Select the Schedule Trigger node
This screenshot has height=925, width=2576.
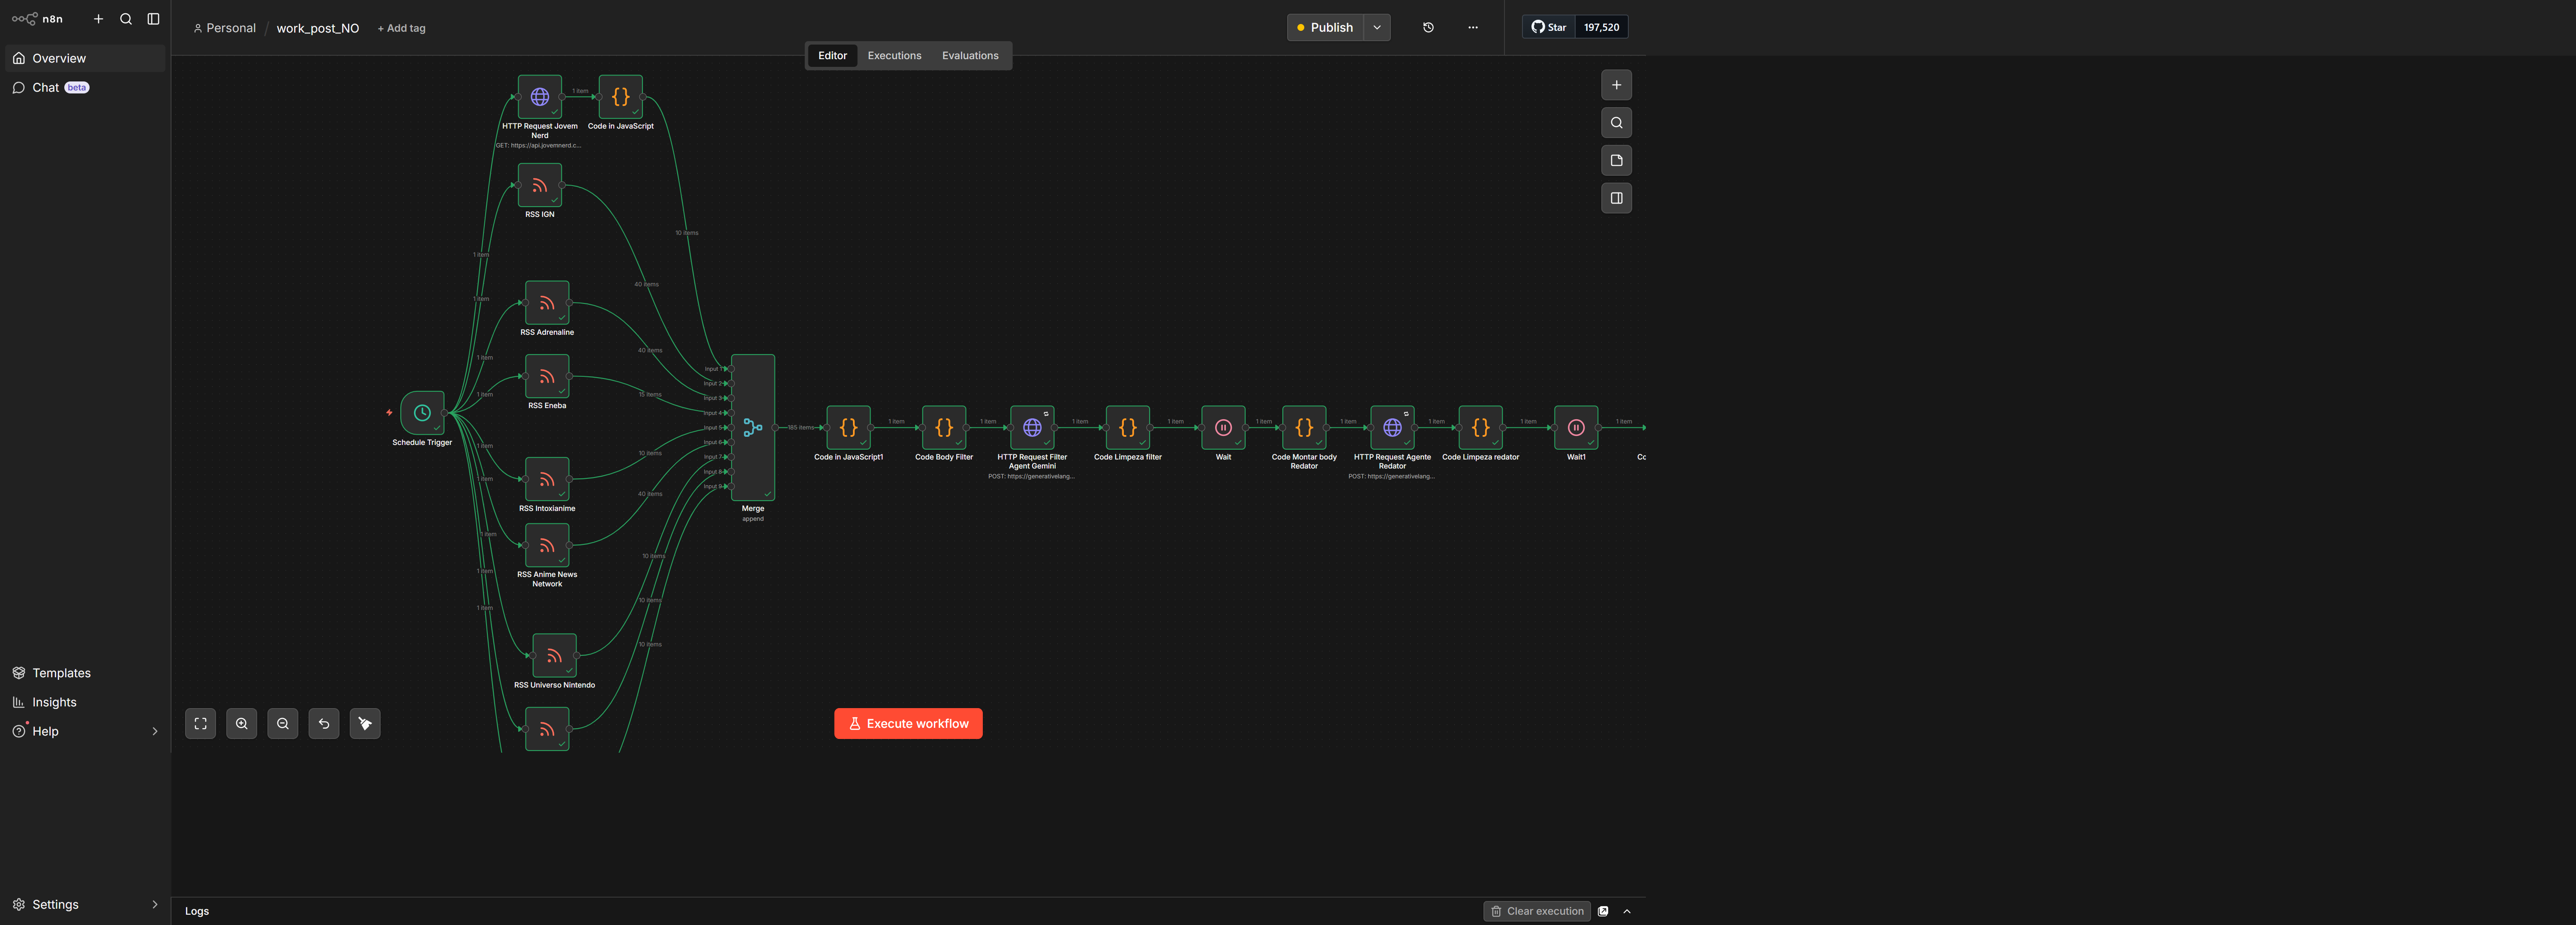click(422, 413)
